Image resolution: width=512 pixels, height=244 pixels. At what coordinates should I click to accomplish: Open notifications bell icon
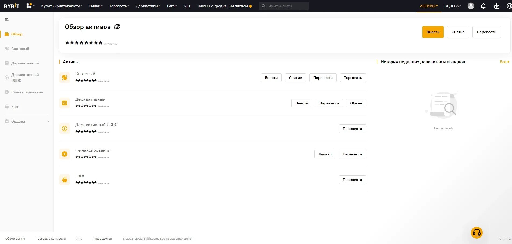pos(483,6)
